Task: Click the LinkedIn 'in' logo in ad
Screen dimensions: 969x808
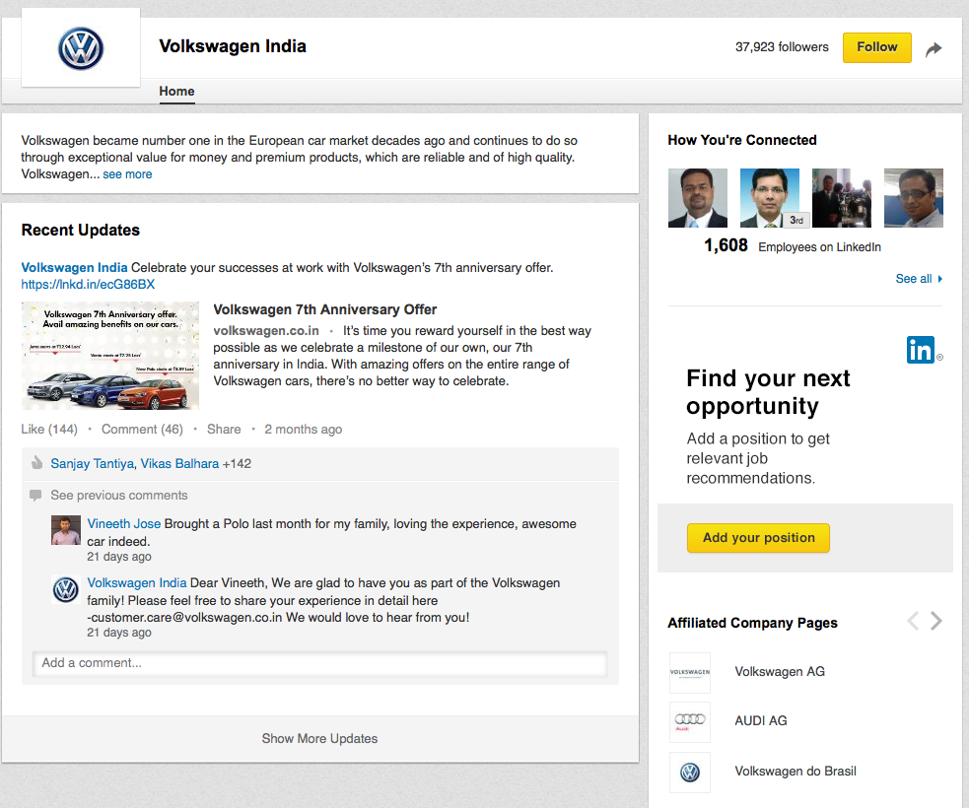Action: [921, 350]
